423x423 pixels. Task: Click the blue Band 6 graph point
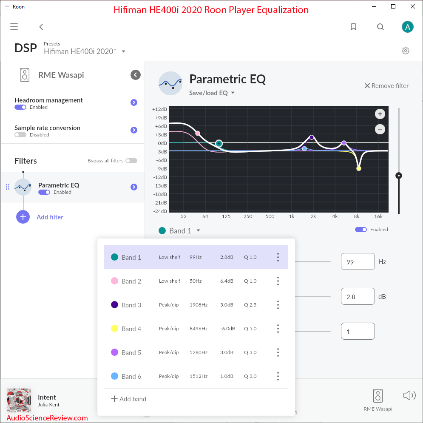pos(304,148)
